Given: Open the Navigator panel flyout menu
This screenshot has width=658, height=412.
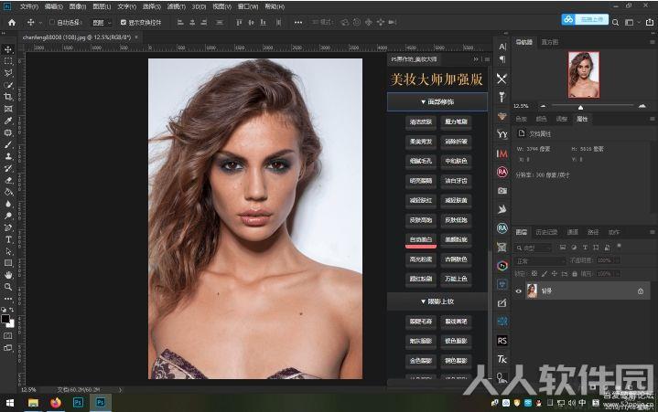Looking at the screenshot, I should coord(653,42).
